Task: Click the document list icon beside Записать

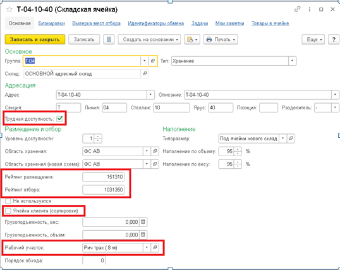Action: coord(109,39)
